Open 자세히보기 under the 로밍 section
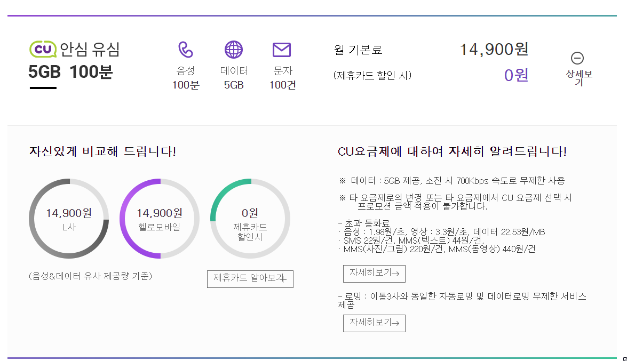Image resolution: width=627 pixels, height=361 pixels. coord(374,323)
